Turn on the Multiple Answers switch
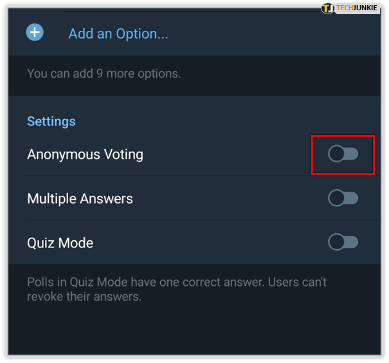The width and height of the screenshot is (389, 363). pyautogui.click(x=343, y=199)
